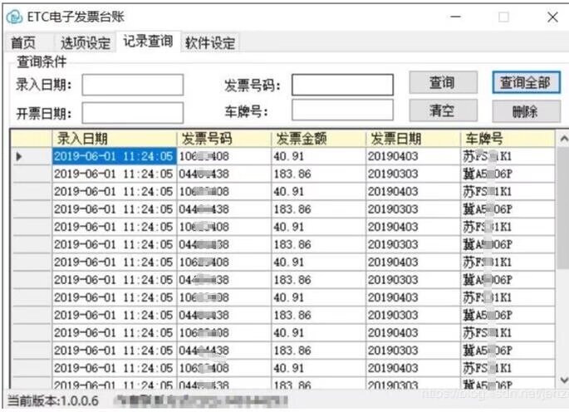Click the scrollbar down arrow

[x=562, y=383]
